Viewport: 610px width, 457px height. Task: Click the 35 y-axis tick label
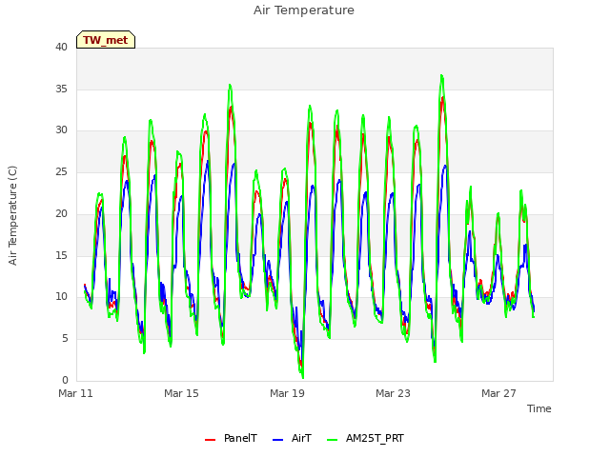[x=61, y=89]
